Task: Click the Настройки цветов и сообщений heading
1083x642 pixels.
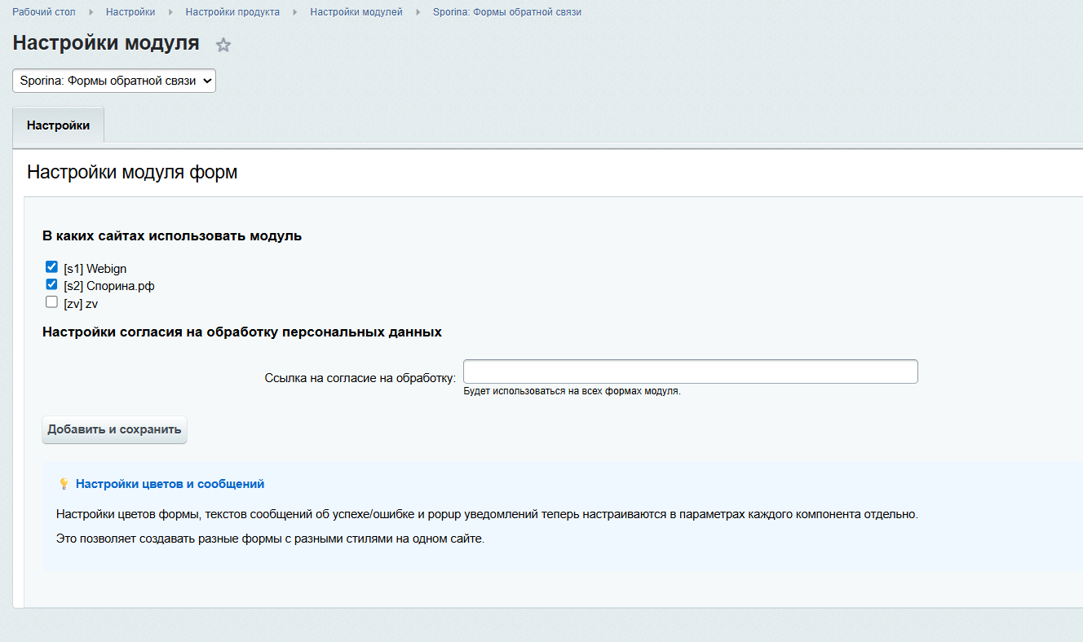Action: (x=170, y=484)
